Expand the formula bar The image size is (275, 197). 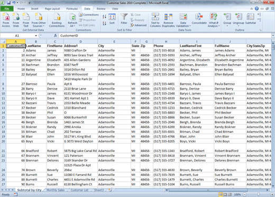click(x=273, y=35)
